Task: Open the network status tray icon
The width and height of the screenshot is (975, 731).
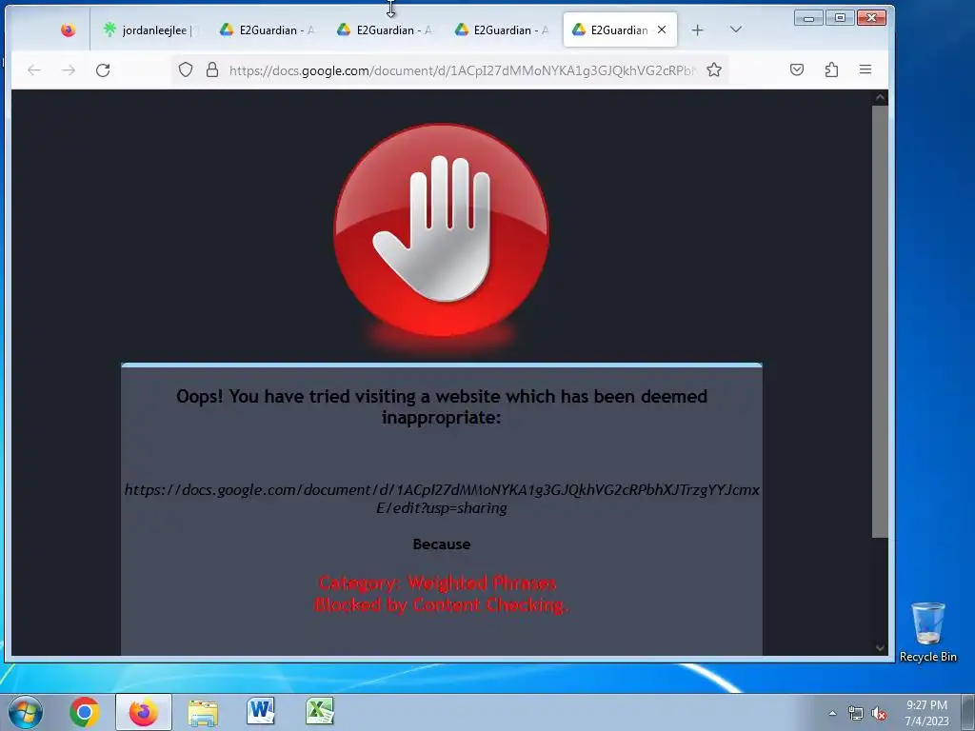Action: [856, 714]
